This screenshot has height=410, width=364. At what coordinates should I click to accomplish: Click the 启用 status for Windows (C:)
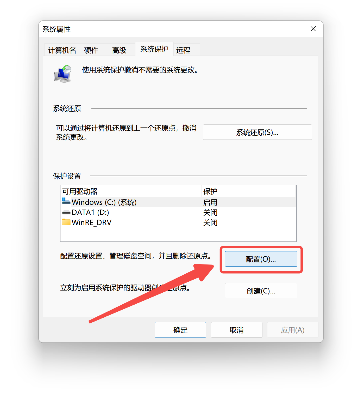[210, 202]
